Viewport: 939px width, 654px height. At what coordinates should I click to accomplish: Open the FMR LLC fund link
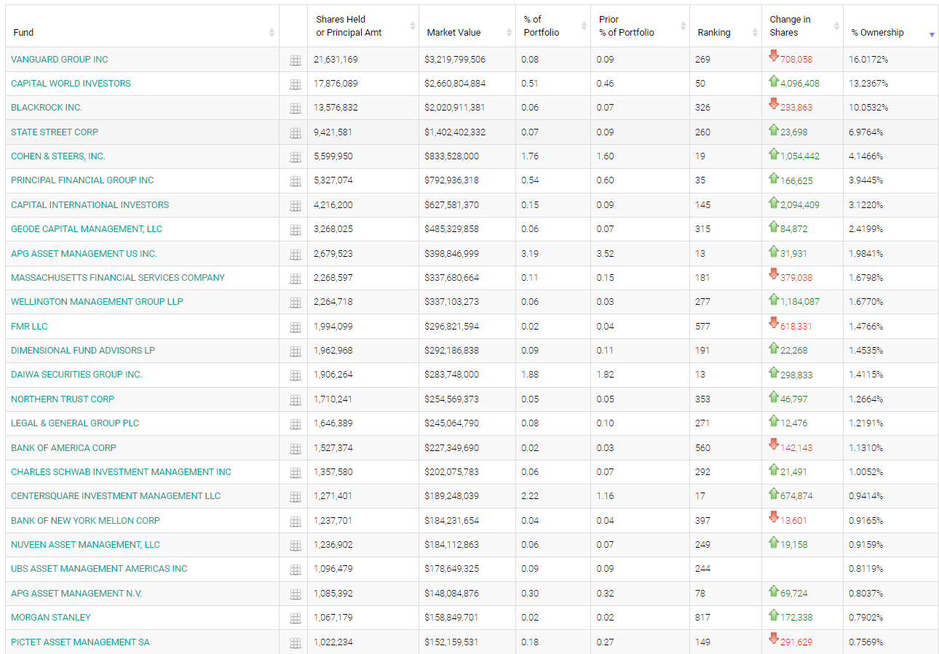29,326
